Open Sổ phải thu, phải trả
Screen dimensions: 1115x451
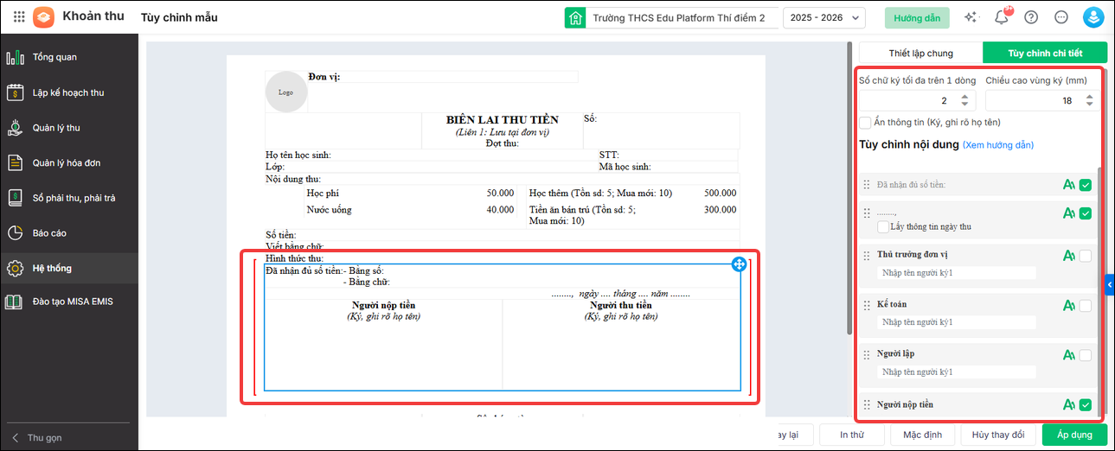click(x=69, y=198)
